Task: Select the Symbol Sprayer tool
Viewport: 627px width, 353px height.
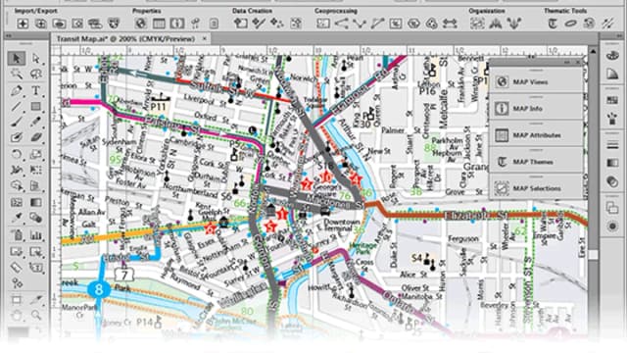Action: pos(17,235)
